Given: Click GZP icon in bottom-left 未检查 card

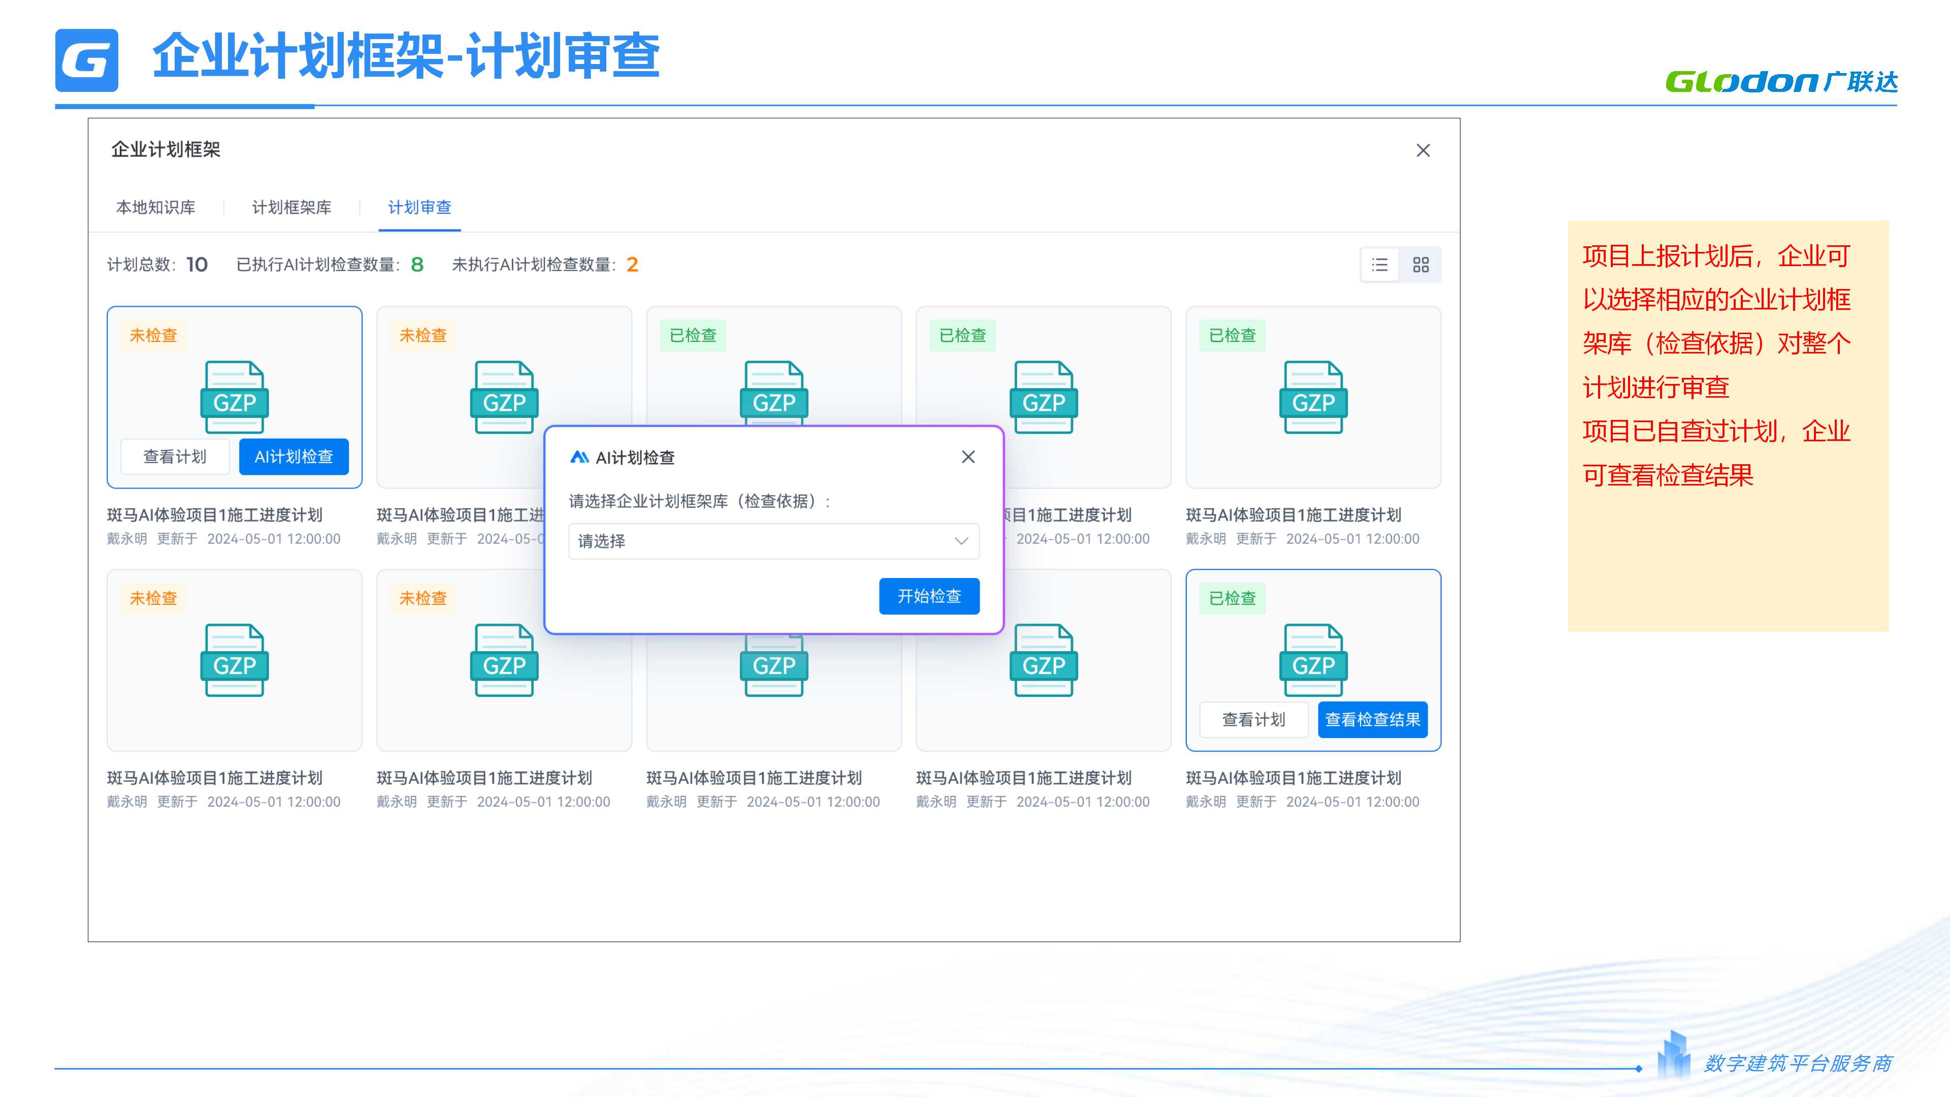Looking at the screenshot, I should 234,659.
